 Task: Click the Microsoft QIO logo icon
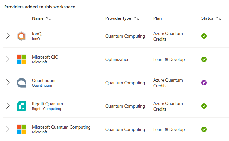coord(21,59)
